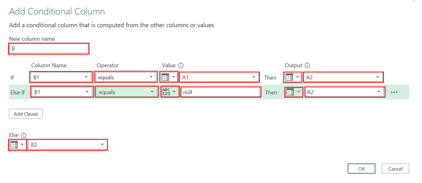The image size is (422, 183).
Task: Click the table icon in If Output
Action: tap(289, 77)
